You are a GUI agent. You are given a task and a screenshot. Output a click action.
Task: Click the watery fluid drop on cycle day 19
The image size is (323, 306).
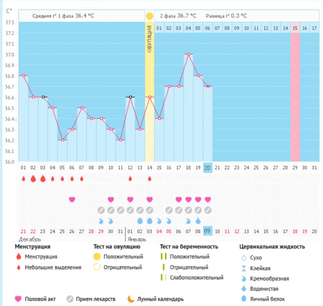[x=198, y=220]
